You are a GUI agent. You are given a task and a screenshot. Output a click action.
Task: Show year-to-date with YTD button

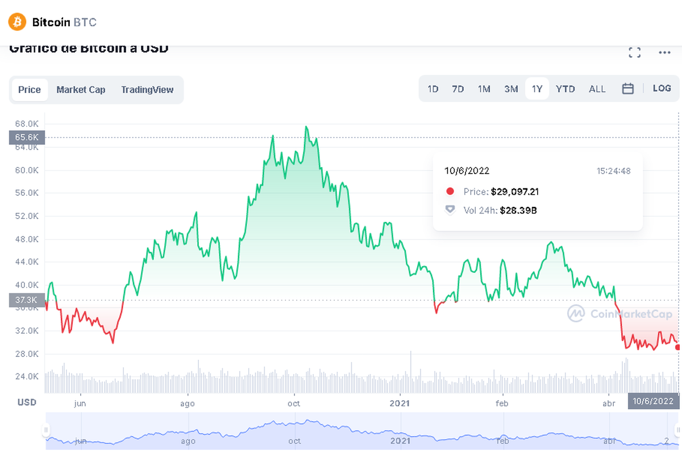(x=565, y=89)
